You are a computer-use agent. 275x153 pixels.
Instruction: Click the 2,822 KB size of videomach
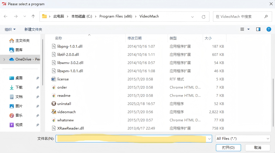point(216,112)
